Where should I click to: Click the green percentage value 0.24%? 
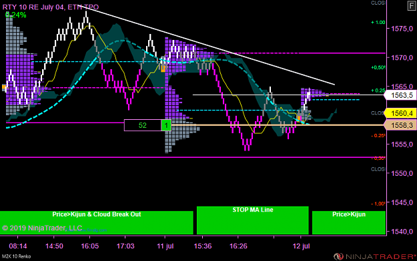click(16, 15)
